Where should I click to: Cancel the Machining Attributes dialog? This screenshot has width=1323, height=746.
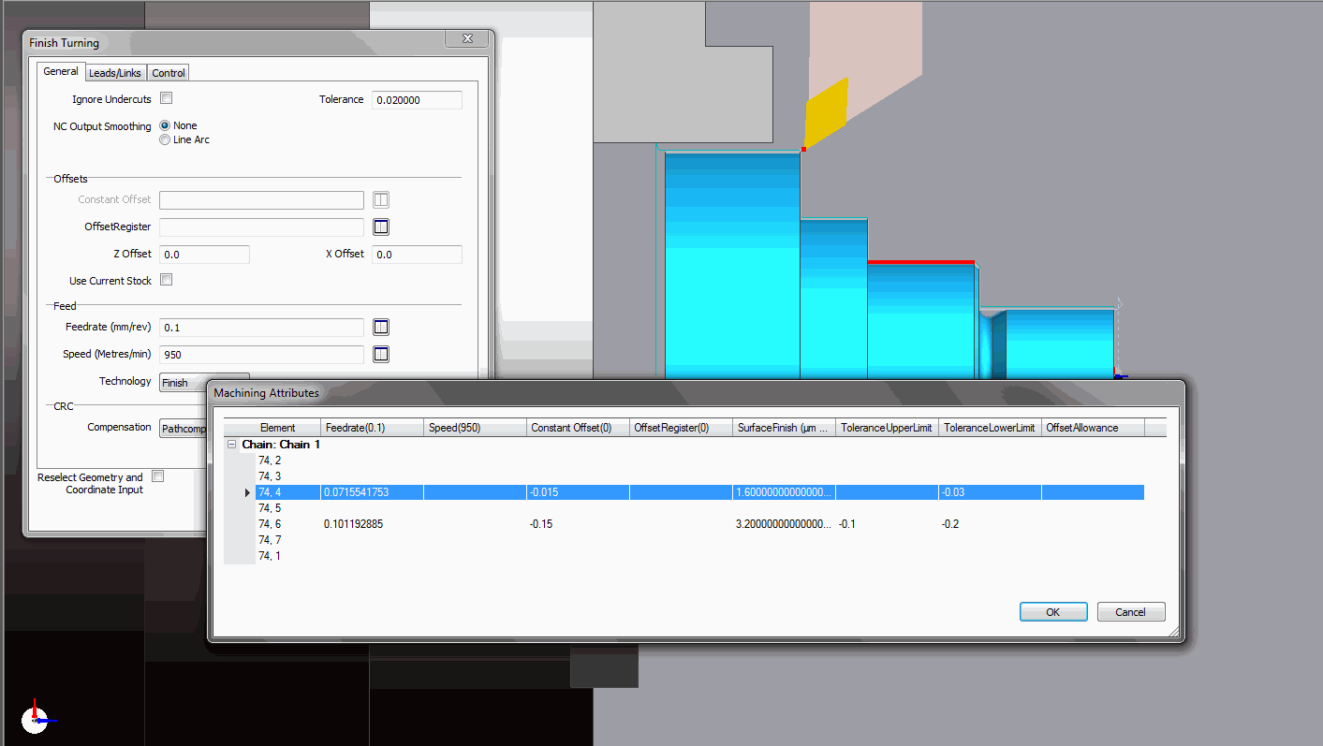click(1130, 612)
